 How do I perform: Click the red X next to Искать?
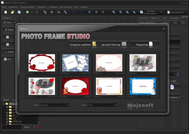[x=37, y=127]
